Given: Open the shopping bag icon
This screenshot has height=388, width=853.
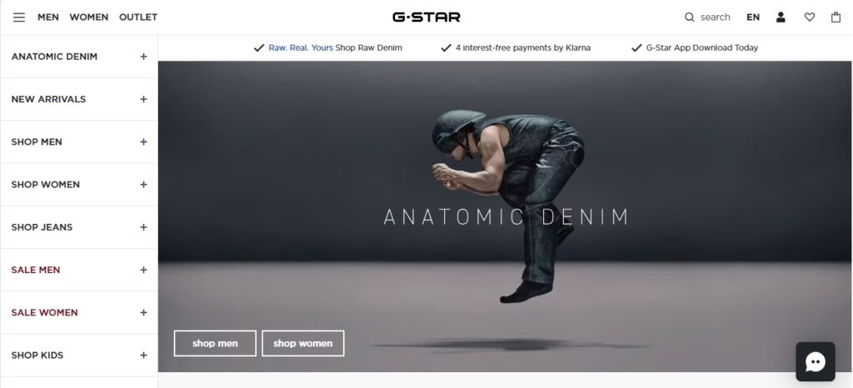Looking at the screenshot, I should coord(836,17).
